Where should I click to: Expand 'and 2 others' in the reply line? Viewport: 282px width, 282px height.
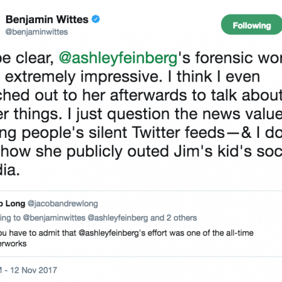[174, 218]
